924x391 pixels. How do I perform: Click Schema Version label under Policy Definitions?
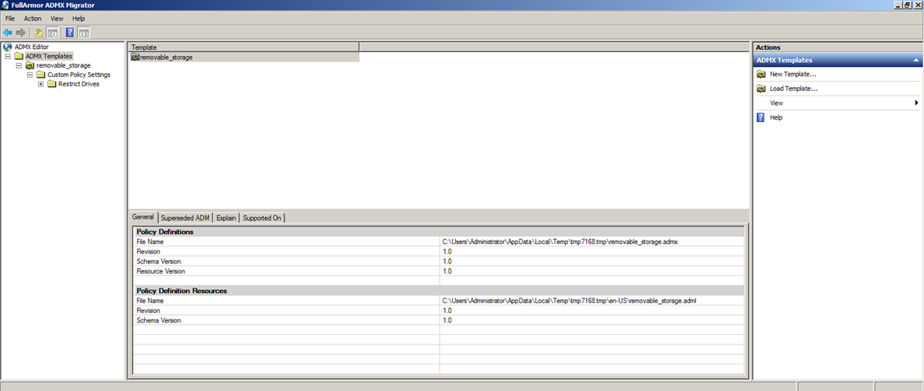coord(159,261)
